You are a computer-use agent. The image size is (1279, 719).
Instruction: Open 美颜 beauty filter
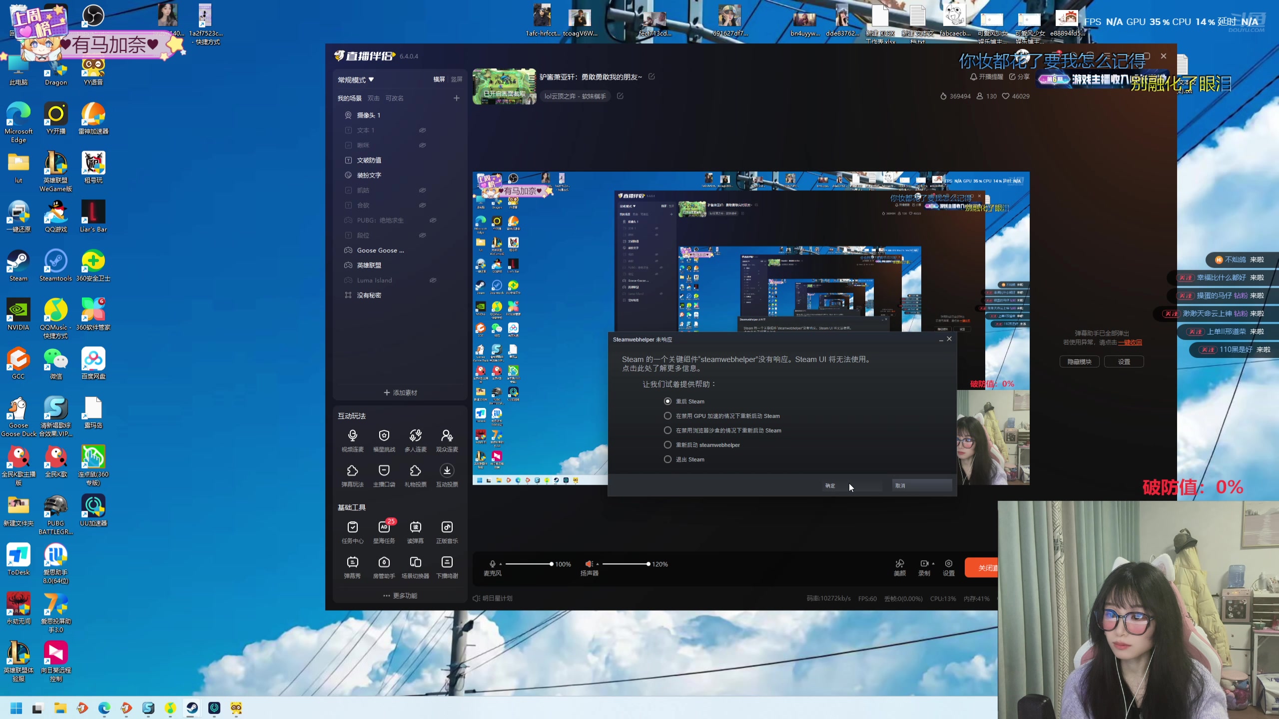pos(899,567)
